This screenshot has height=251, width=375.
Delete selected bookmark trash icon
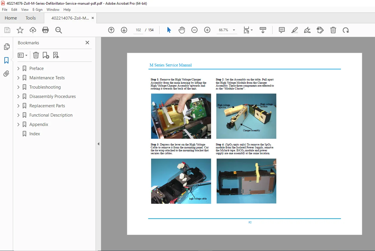click(x=36, y=55)
